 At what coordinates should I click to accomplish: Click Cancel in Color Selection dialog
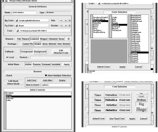tap(138, 67)
